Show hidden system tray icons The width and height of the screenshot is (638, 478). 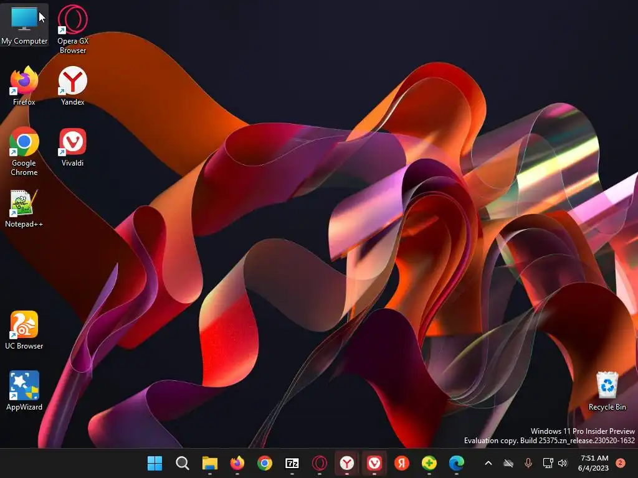[x=488, y=463]
